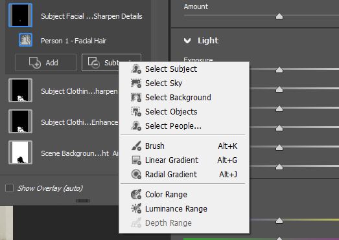
Task: Click the Select Background icon
Action: point(136,98)
